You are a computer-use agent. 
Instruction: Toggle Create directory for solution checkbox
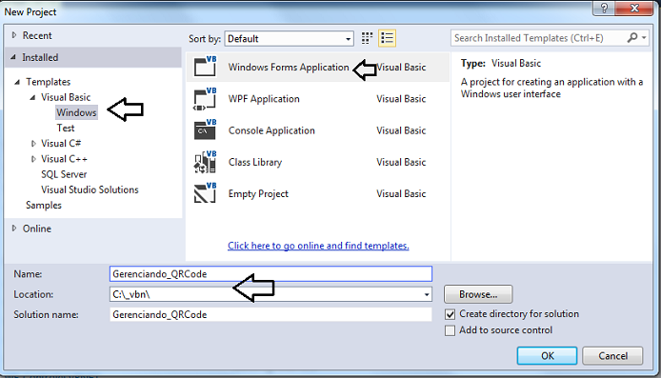coord(451,314)
